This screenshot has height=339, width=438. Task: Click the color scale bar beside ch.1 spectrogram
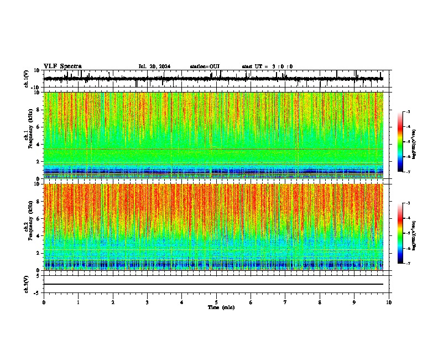point(400,142)
